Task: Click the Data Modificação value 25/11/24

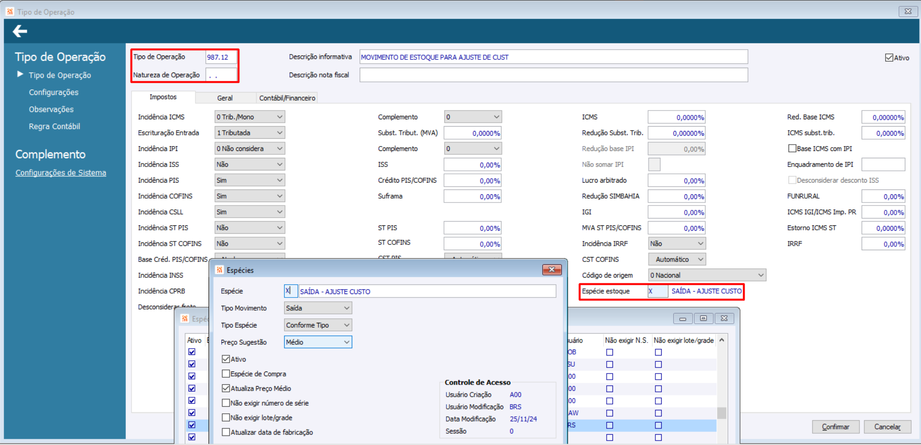Action: (x=523, y=419)
